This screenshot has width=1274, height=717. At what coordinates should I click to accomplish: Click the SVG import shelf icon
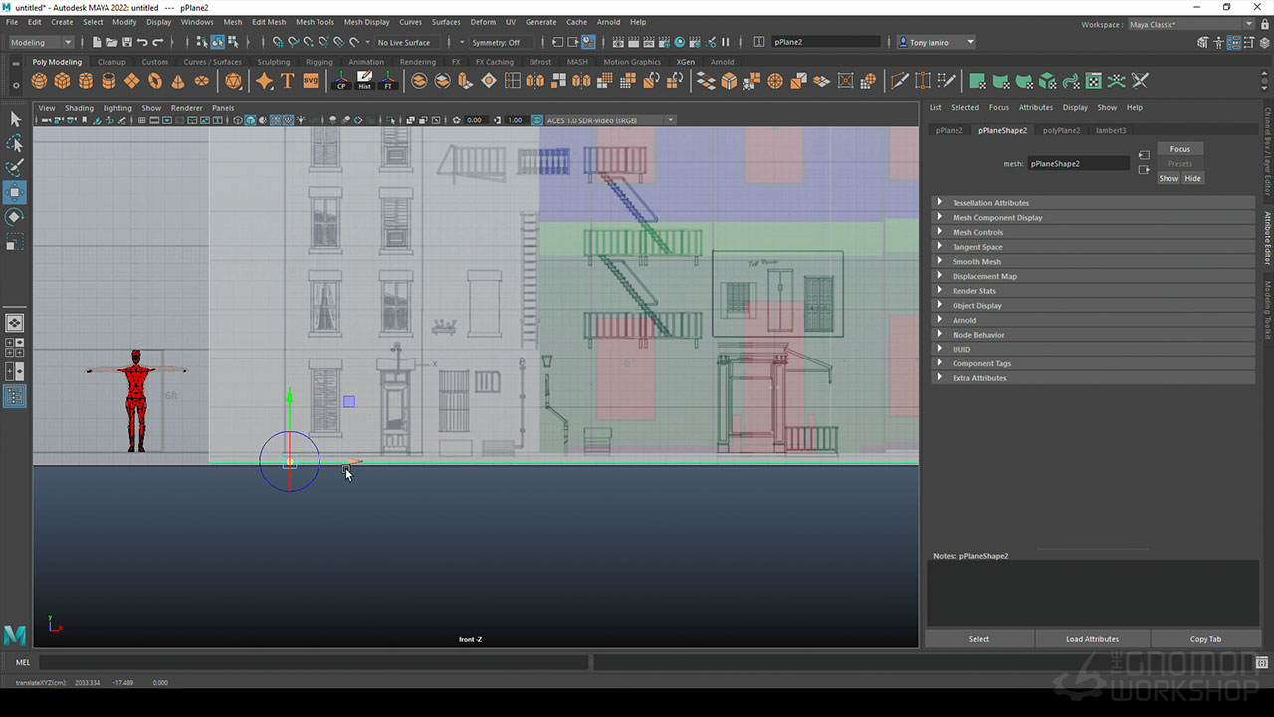click(311, 81)
